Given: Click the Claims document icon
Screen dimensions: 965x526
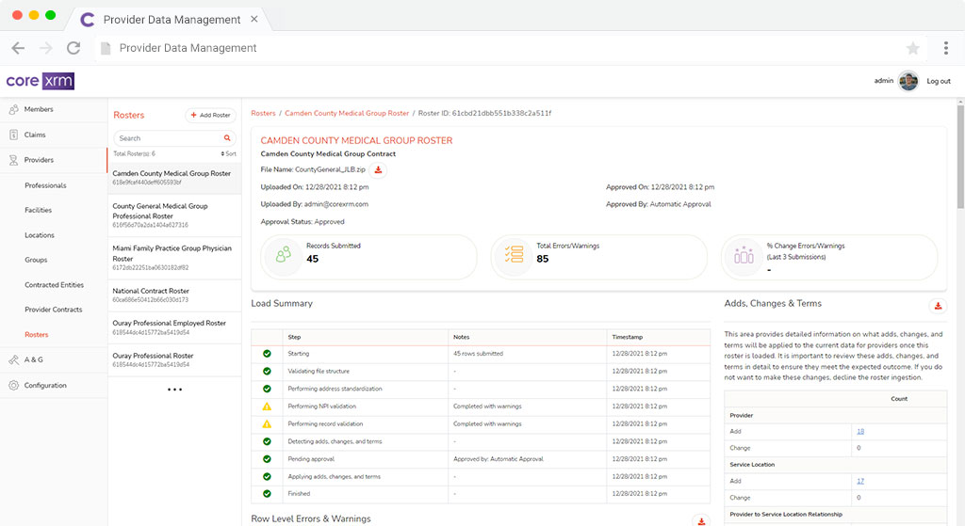Looking at the screenshot, I should (x=13, y=135).
